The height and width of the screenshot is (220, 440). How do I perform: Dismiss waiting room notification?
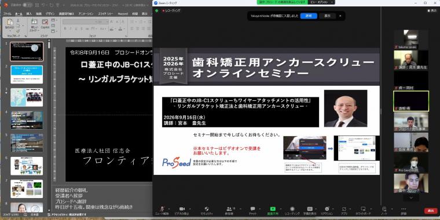[340, 16]
